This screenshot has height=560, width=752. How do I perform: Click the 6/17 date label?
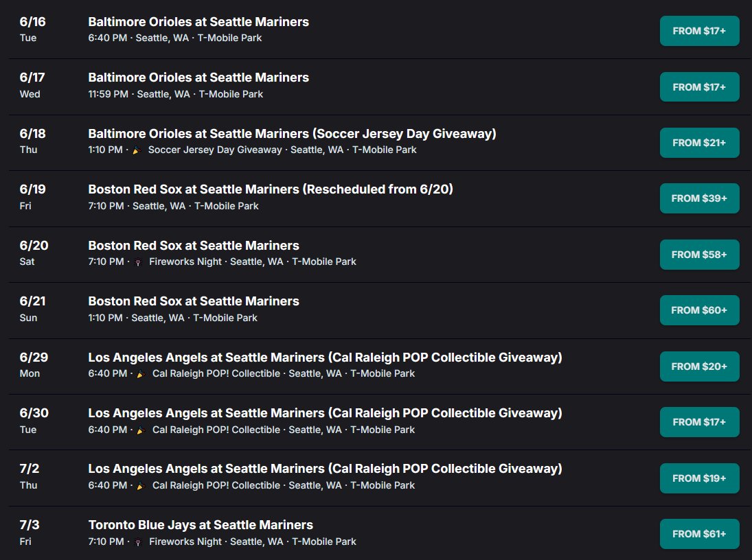(32, 77)
